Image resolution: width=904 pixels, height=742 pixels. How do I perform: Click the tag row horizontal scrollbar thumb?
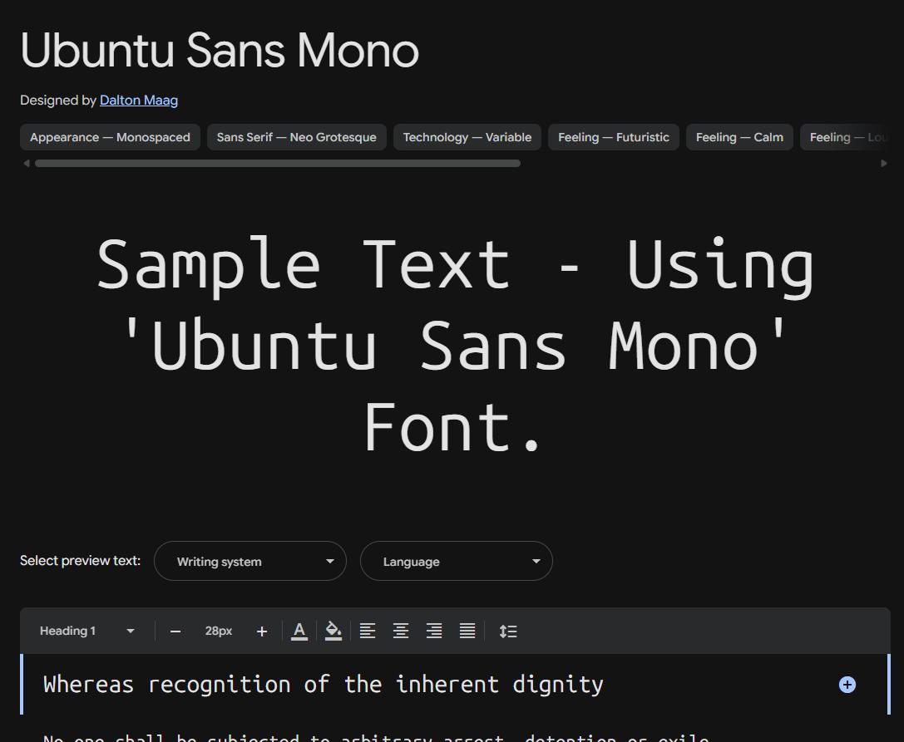(x=277, y=164)
